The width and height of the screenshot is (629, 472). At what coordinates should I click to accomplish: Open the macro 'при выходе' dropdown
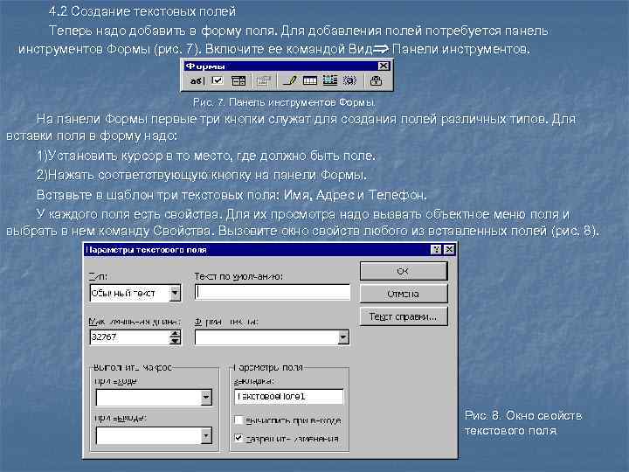click(206, 435)
